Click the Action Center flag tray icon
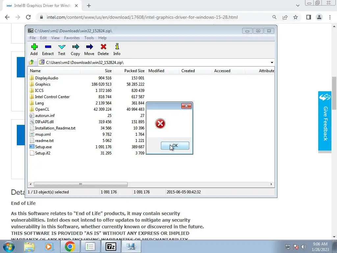This screenshot has width=337, height=253. point(296,246)
